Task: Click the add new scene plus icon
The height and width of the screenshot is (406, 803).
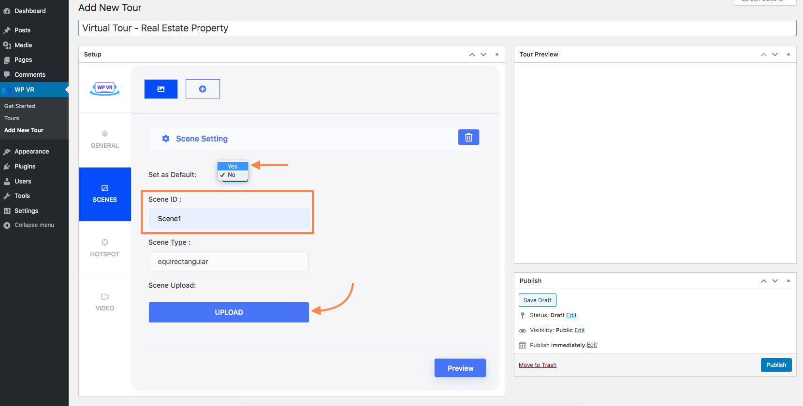Action: point(203,89)
